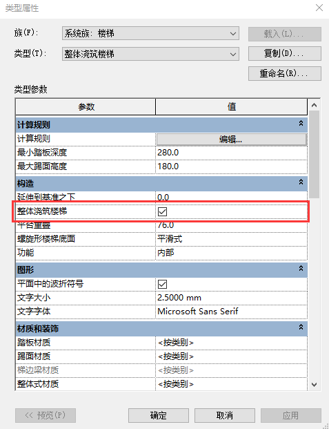
Task: Click the 文字字体 parameter label
Action: coord(34,312)
